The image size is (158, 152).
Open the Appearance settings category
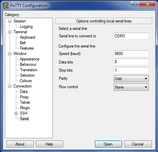pos(30,59)
